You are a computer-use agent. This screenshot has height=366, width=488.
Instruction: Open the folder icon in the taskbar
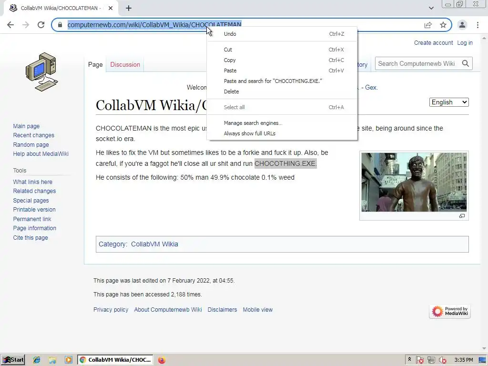pyautogui.click(x=52, y=360)
